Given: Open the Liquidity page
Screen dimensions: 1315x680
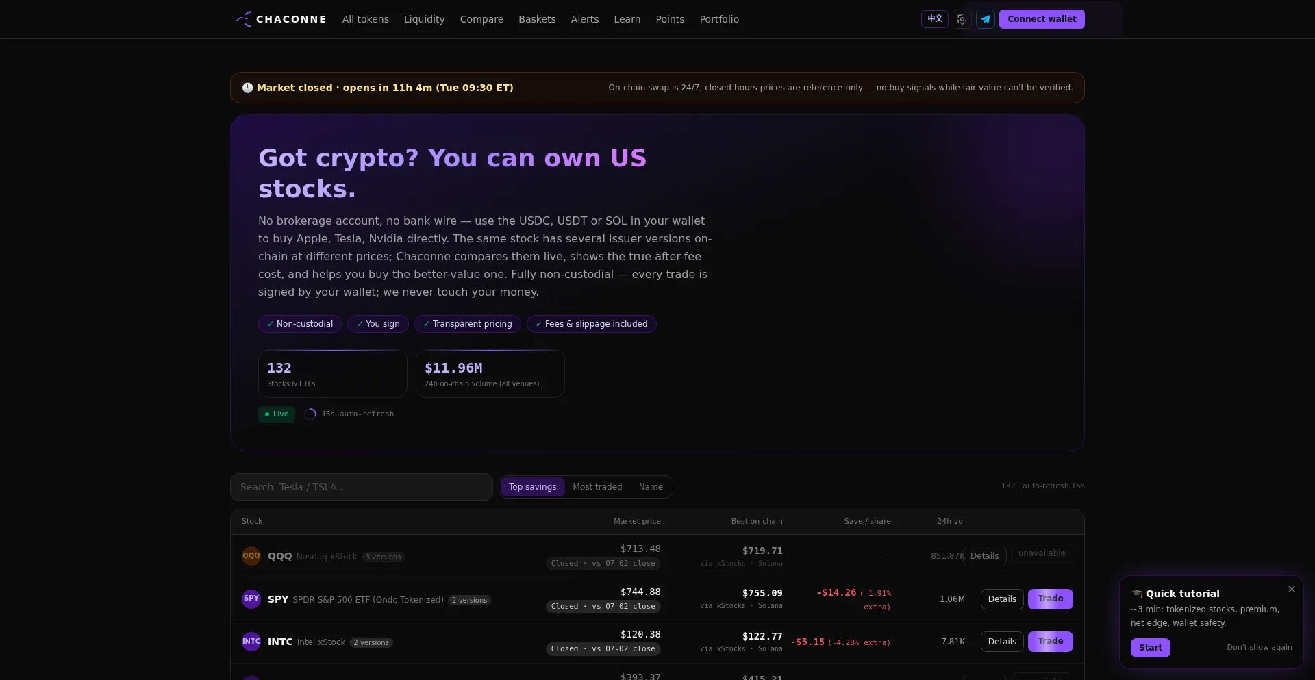Looking at the screenshot, I should 425,19.
